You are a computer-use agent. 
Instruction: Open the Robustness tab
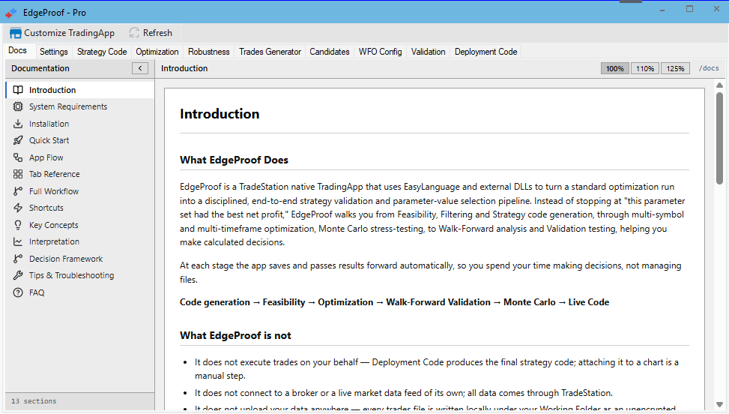click(x=209, y=52)
